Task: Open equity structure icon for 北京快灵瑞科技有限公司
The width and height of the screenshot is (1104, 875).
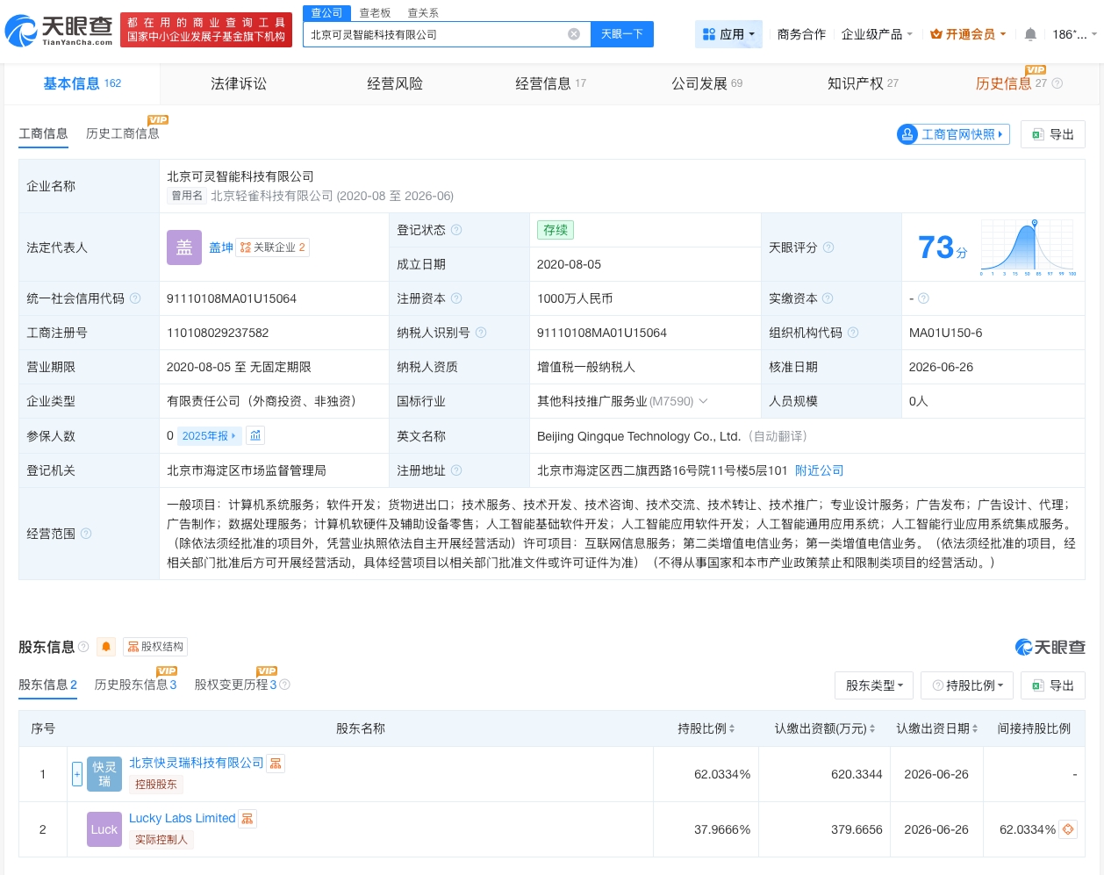Action: point(276,764)
